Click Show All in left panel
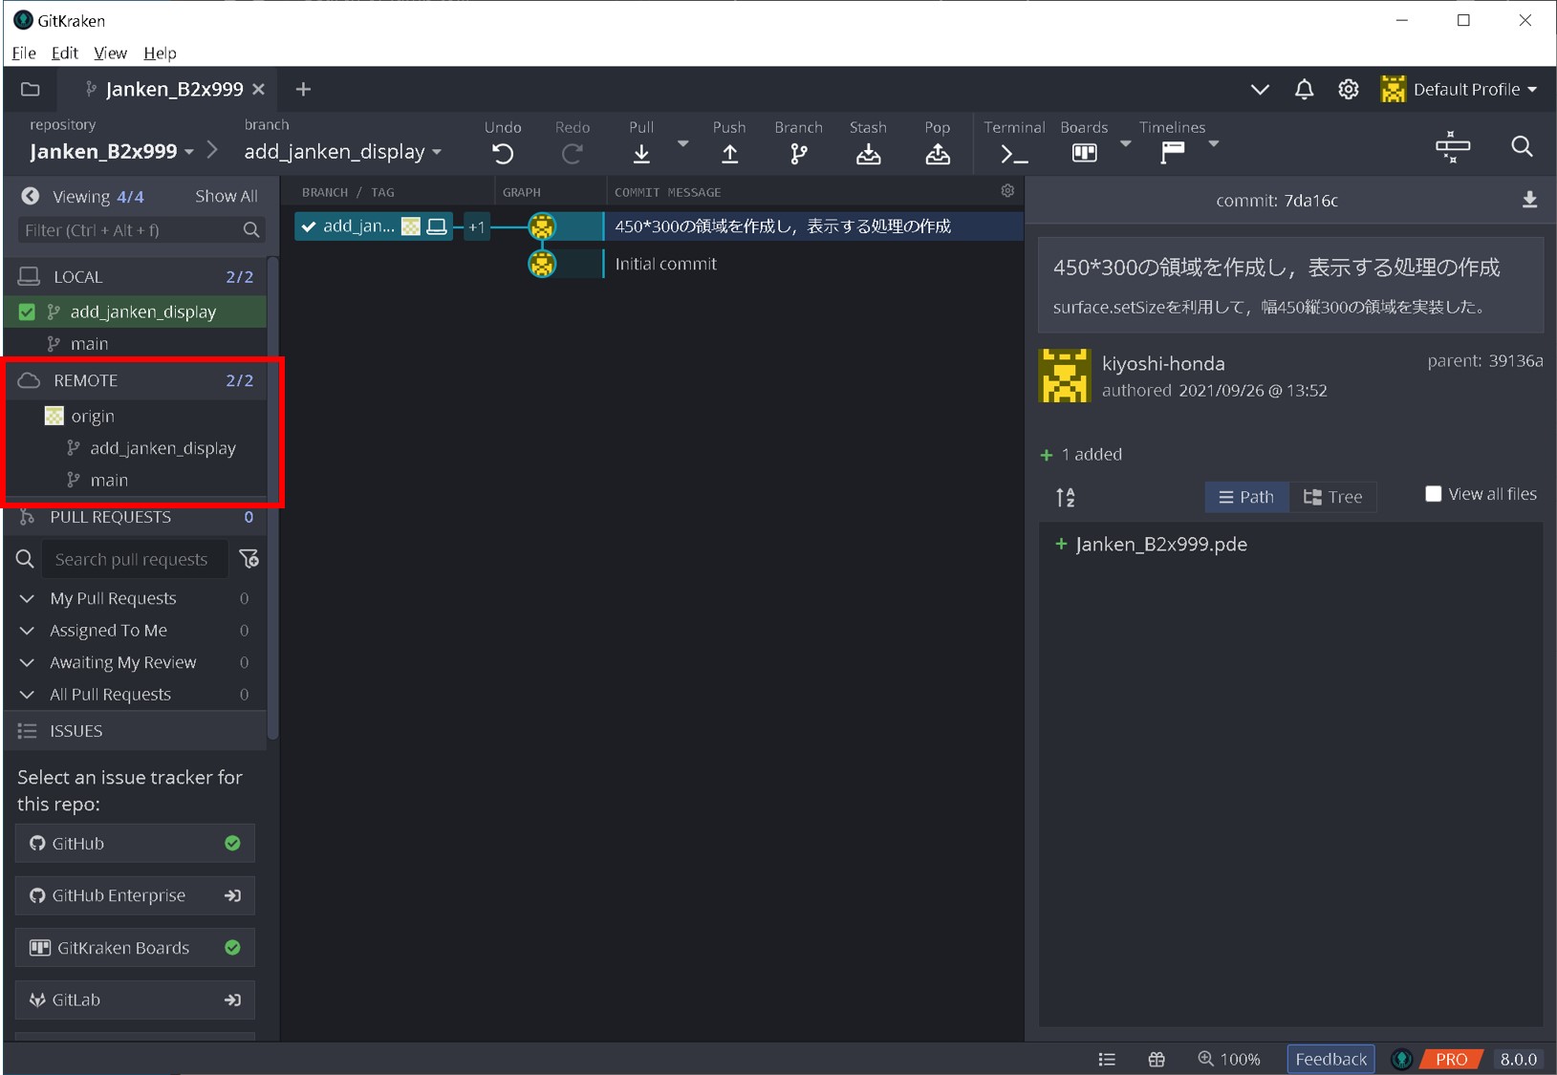Viewport: 1557px width, 1075px height. pos(226,196)
